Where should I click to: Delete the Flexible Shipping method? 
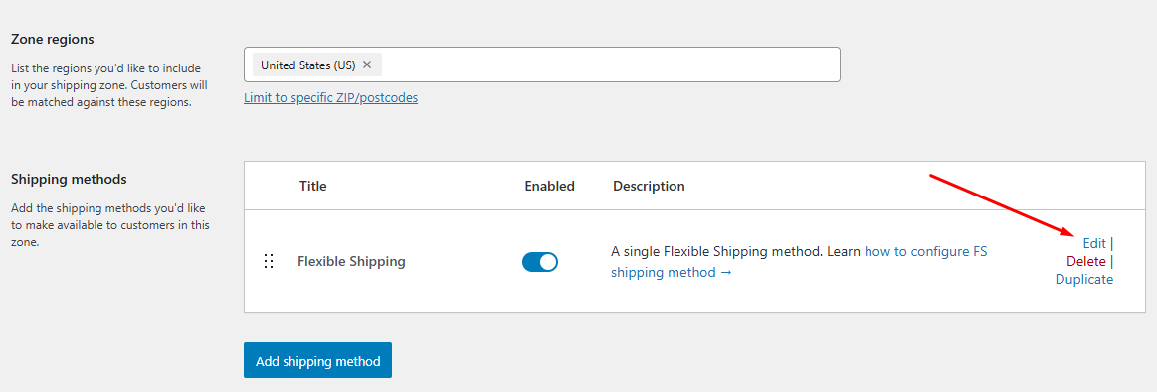click(x=1086, y=261)
